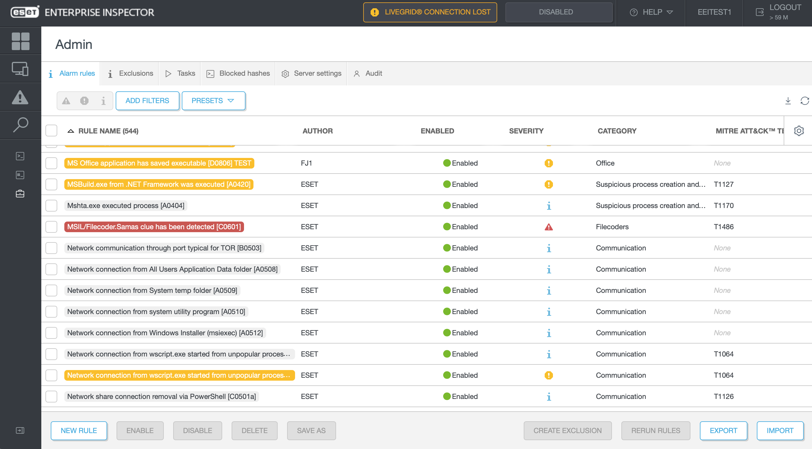This screenshot has width=812, height=449.
Task: Check the Network share connection removal [C0501a] checkbox
Action: point(51,397)
